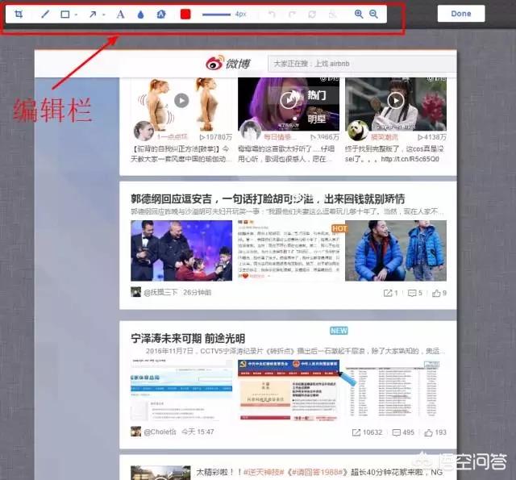Open the blonde woman avatar profile
Image resolution: width=516 pixels, height=480 pixels.
(x=144, y=131)
